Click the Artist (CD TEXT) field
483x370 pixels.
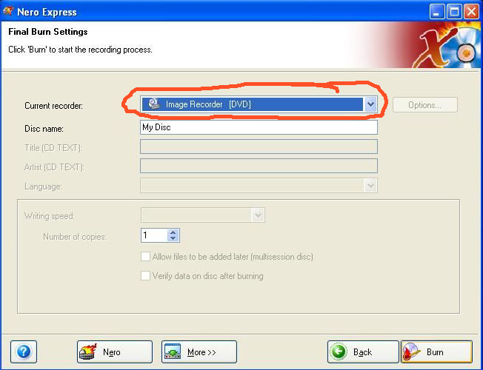tap(259, 166)
